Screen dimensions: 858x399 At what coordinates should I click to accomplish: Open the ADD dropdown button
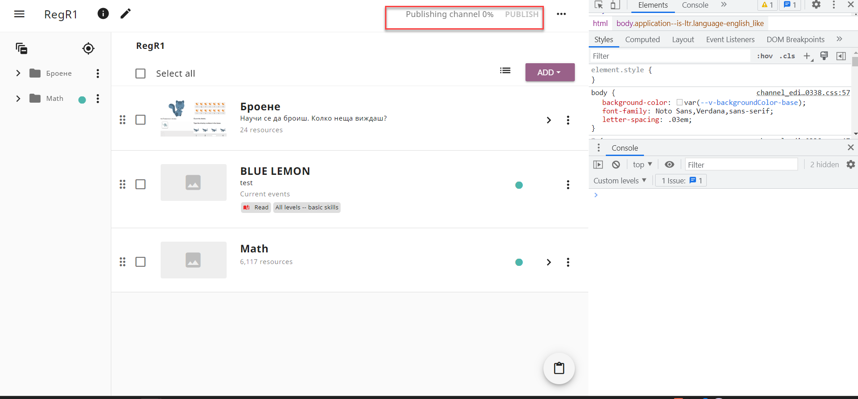550,72
